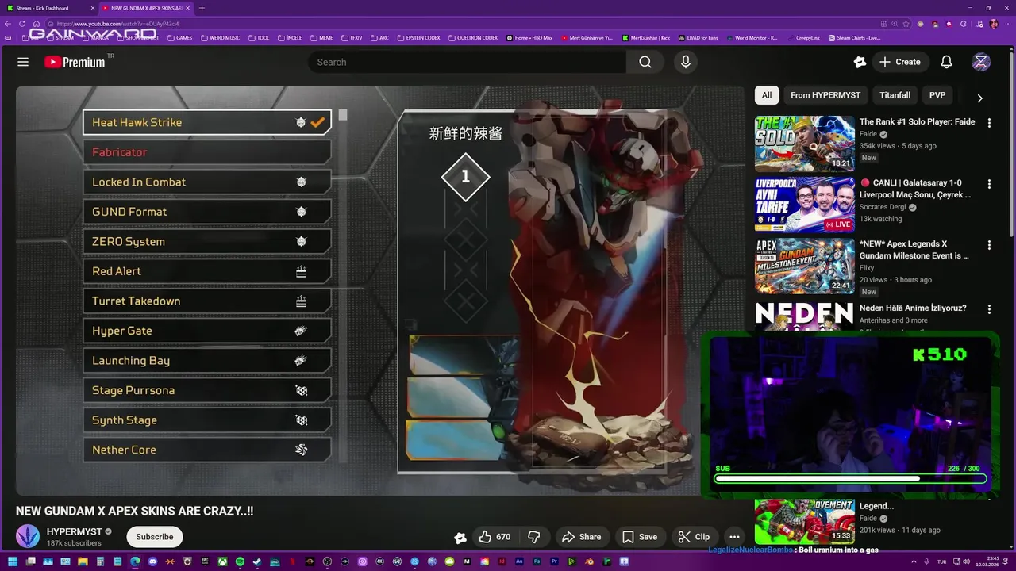This screenshot has width=1016, height=571.
Task: Open Steam Charts bookmark
Action: (854, 37)
